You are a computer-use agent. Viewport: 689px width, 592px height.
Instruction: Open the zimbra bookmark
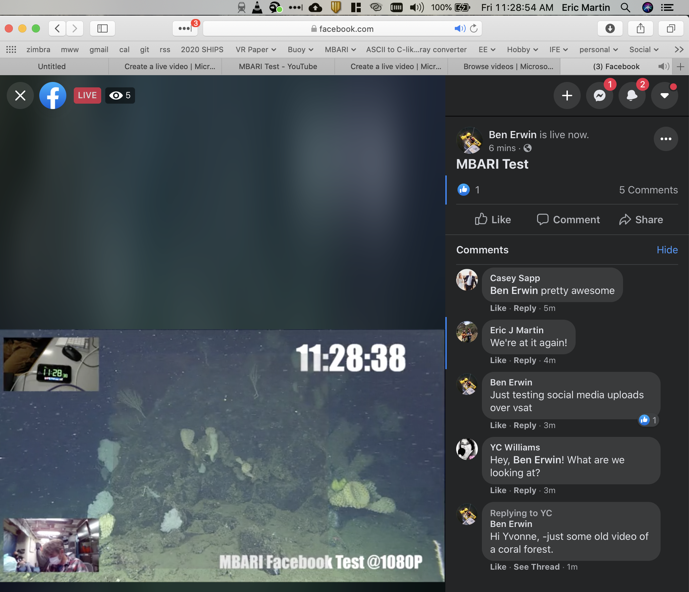(38, 49)
